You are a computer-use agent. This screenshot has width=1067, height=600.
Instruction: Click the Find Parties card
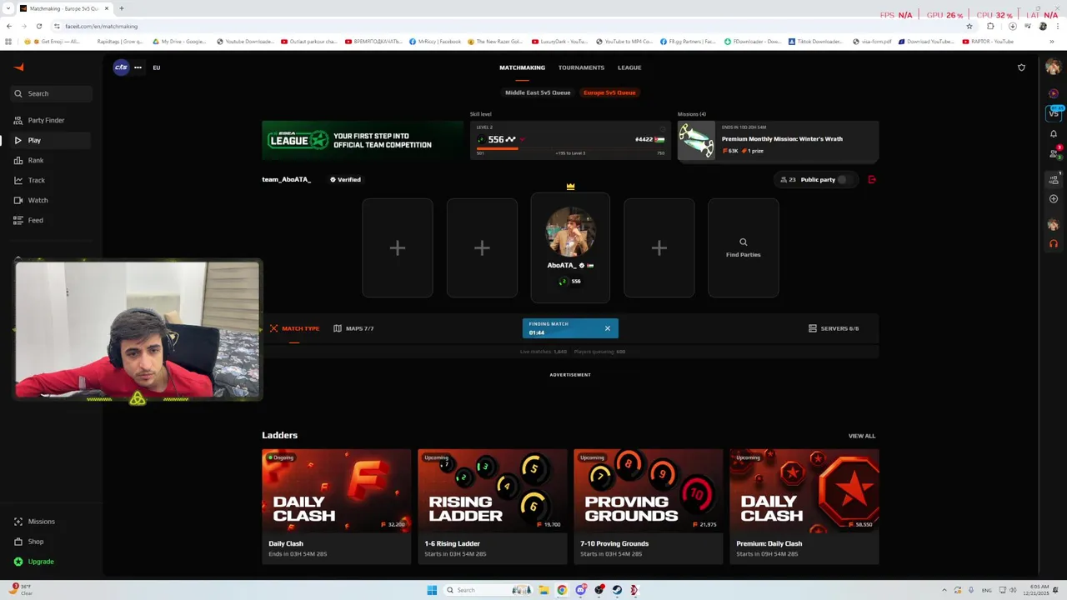coord(744,247)
